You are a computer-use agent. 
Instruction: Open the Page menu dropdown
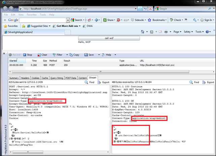pos(177,32)
